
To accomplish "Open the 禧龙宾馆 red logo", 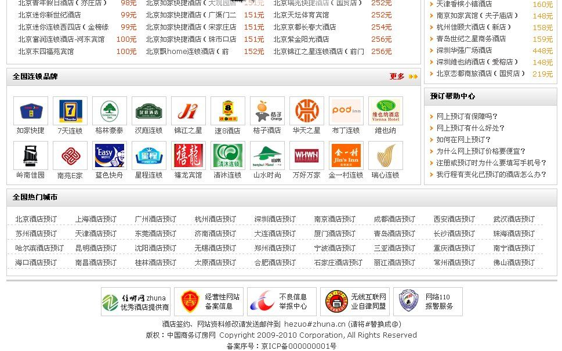I will coord(188,155).
